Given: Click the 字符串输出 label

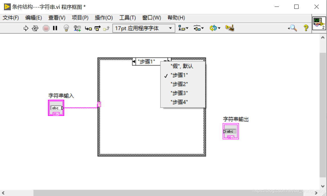Looking at the screenshot, I should tap(236, 119).
